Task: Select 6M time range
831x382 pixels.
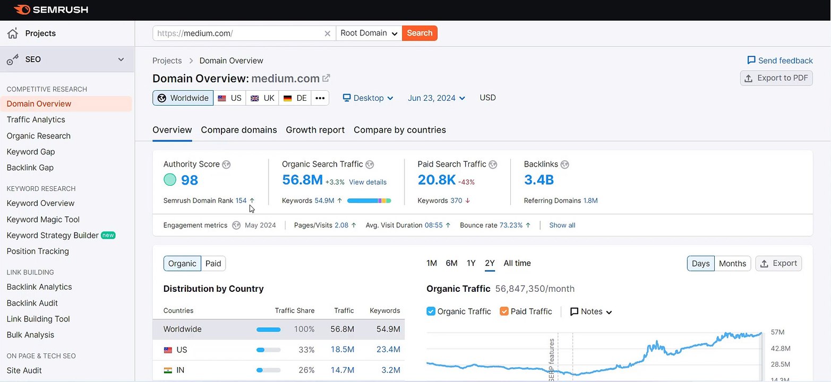Action: point(451,263)
